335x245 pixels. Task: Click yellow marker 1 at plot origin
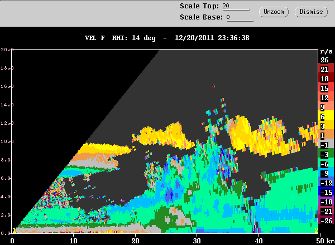tap(14, 230)
